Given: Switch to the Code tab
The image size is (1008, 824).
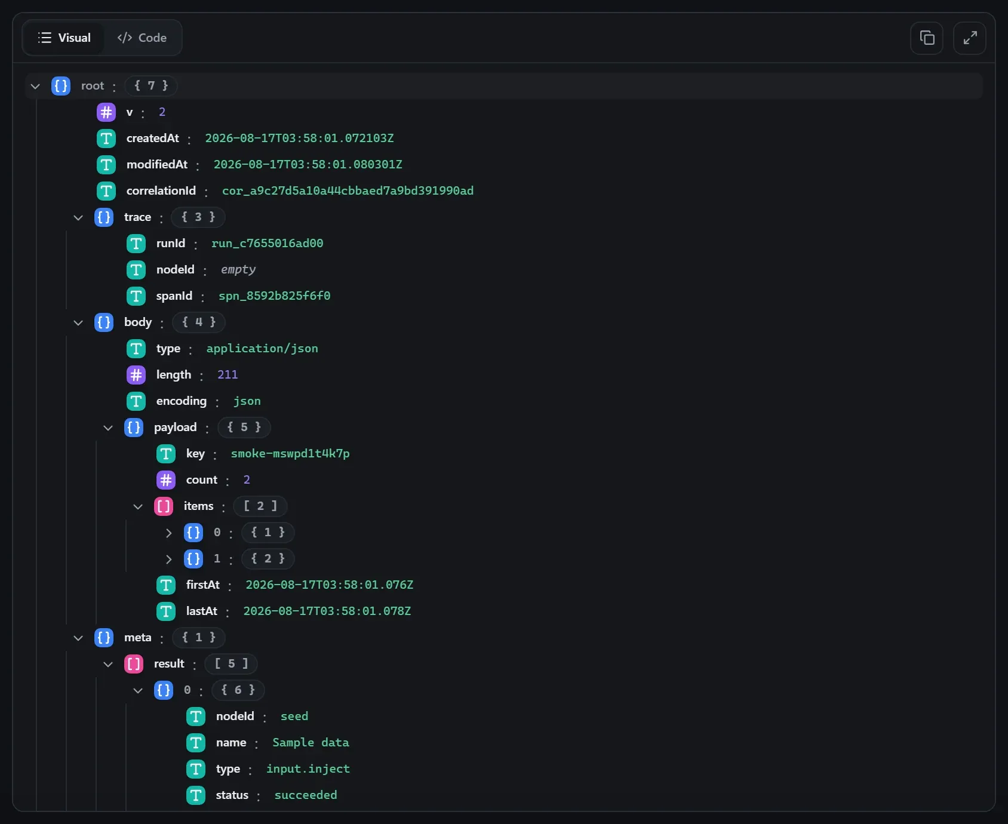Looking at the screenshot, I should coord(142,38).
